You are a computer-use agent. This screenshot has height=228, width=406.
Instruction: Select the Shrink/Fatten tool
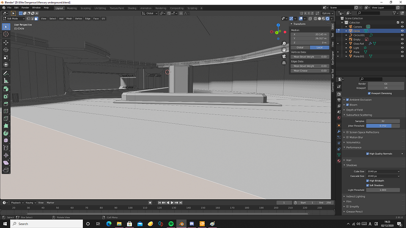6,155
